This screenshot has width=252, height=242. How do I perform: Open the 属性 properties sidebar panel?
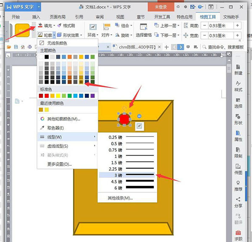pyautogui.click(x=238, y=136)
